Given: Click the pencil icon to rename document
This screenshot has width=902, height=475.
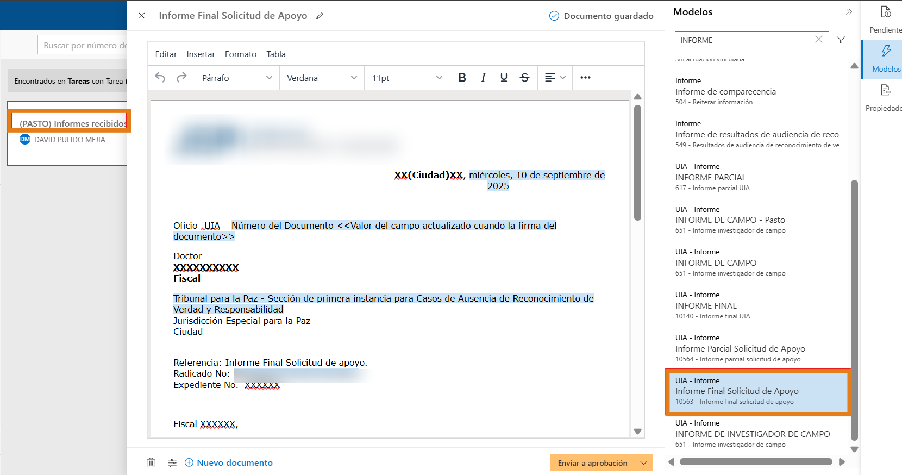Looking at the screenshot, I should pos(320,16).
